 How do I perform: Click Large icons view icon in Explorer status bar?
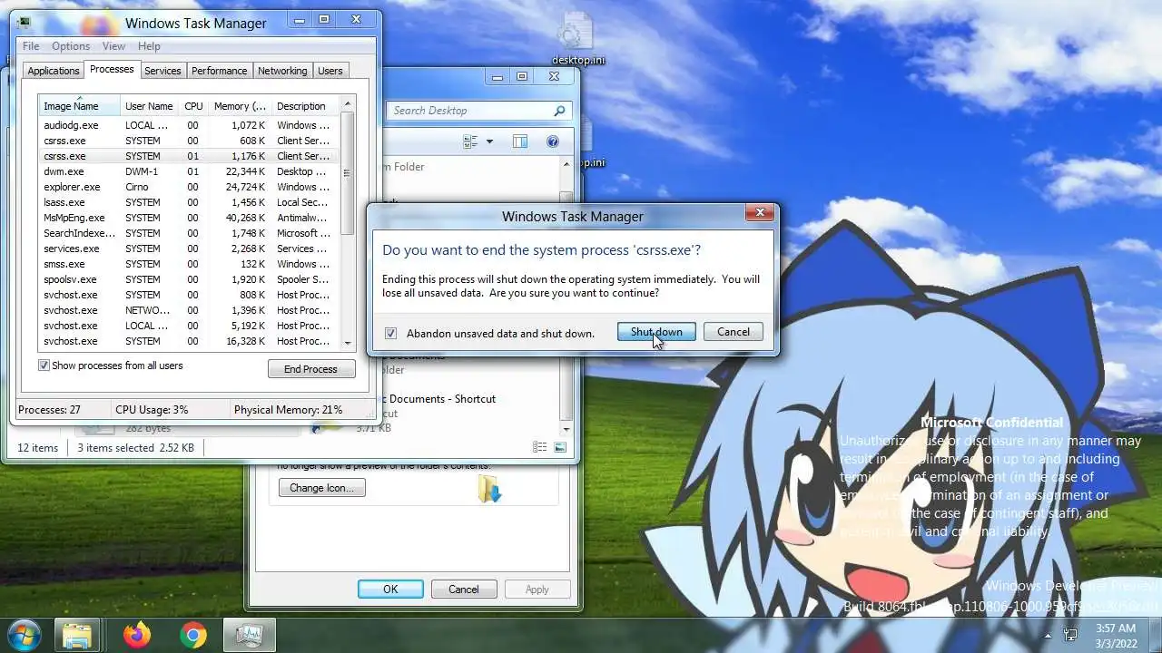[x=560, y=447]
